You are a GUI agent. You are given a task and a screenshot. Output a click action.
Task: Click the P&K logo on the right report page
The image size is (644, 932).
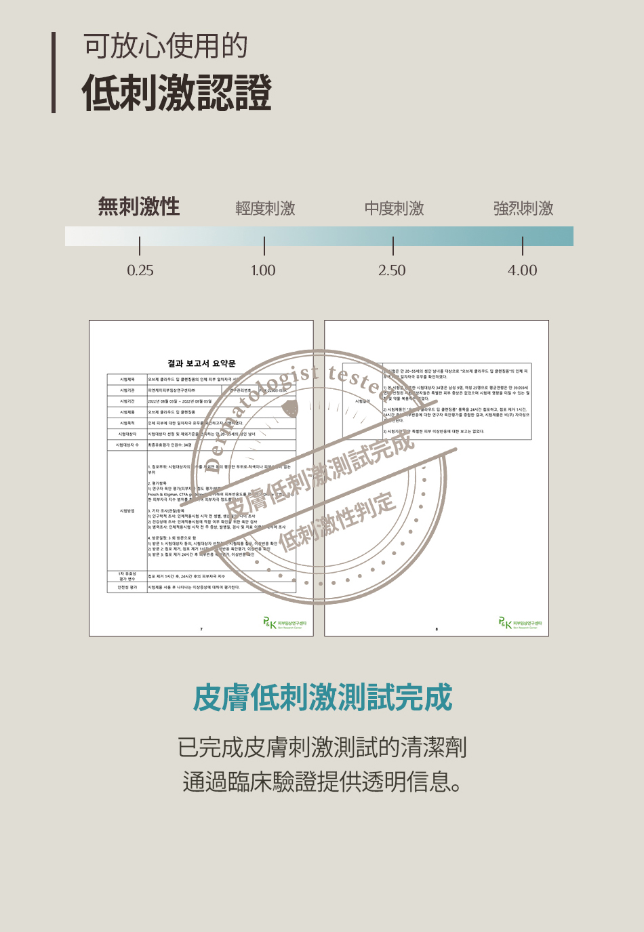coord(520,623)
